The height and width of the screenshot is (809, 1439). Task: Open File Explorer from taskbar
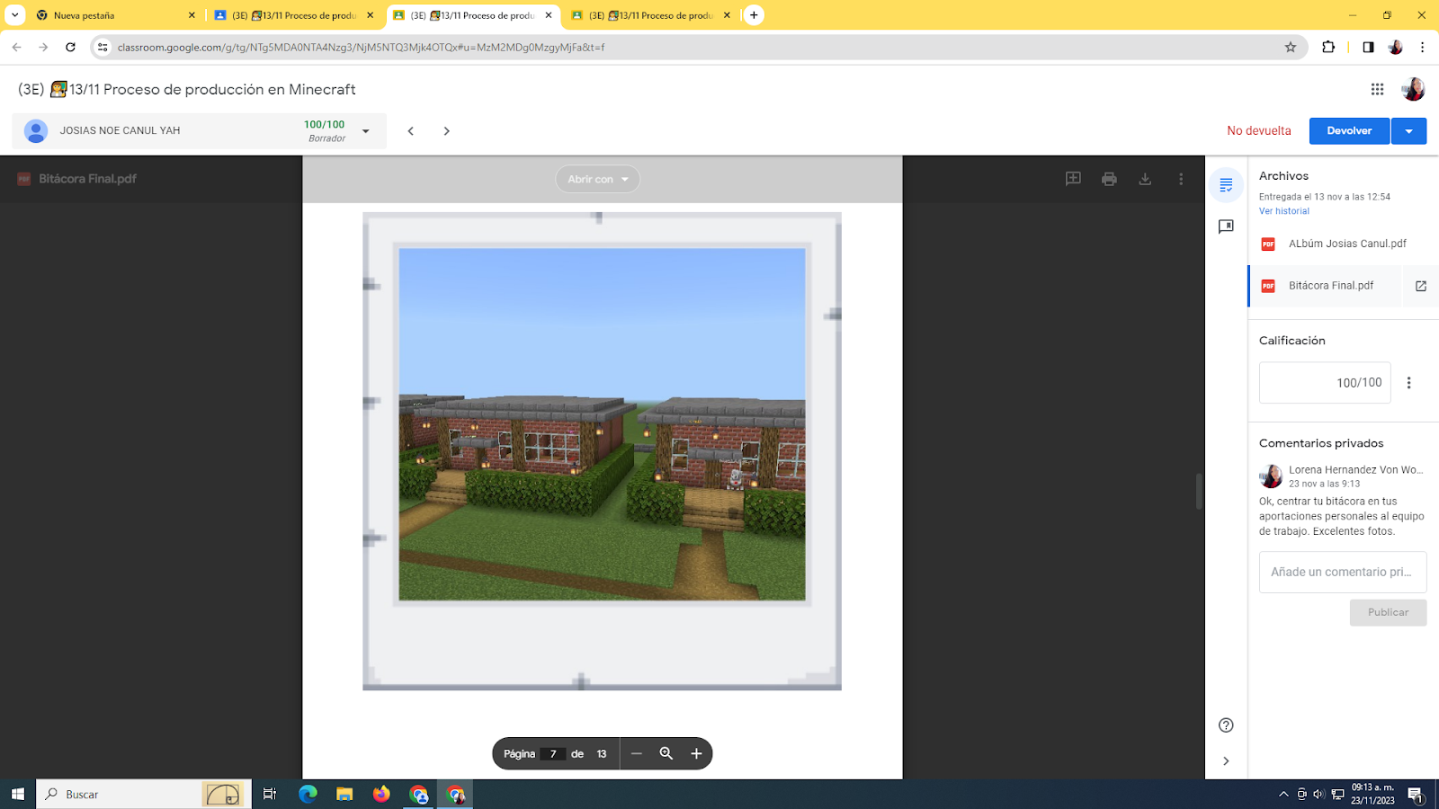point(344,794)
